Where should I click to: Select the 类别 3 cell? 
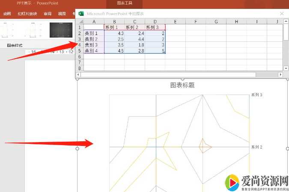(x=94, y=45)
